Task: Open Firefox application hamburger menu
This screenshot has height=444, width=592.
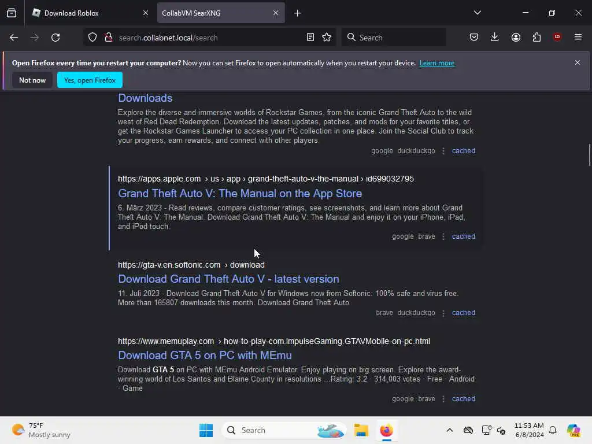Action: (x=578, y=37)
